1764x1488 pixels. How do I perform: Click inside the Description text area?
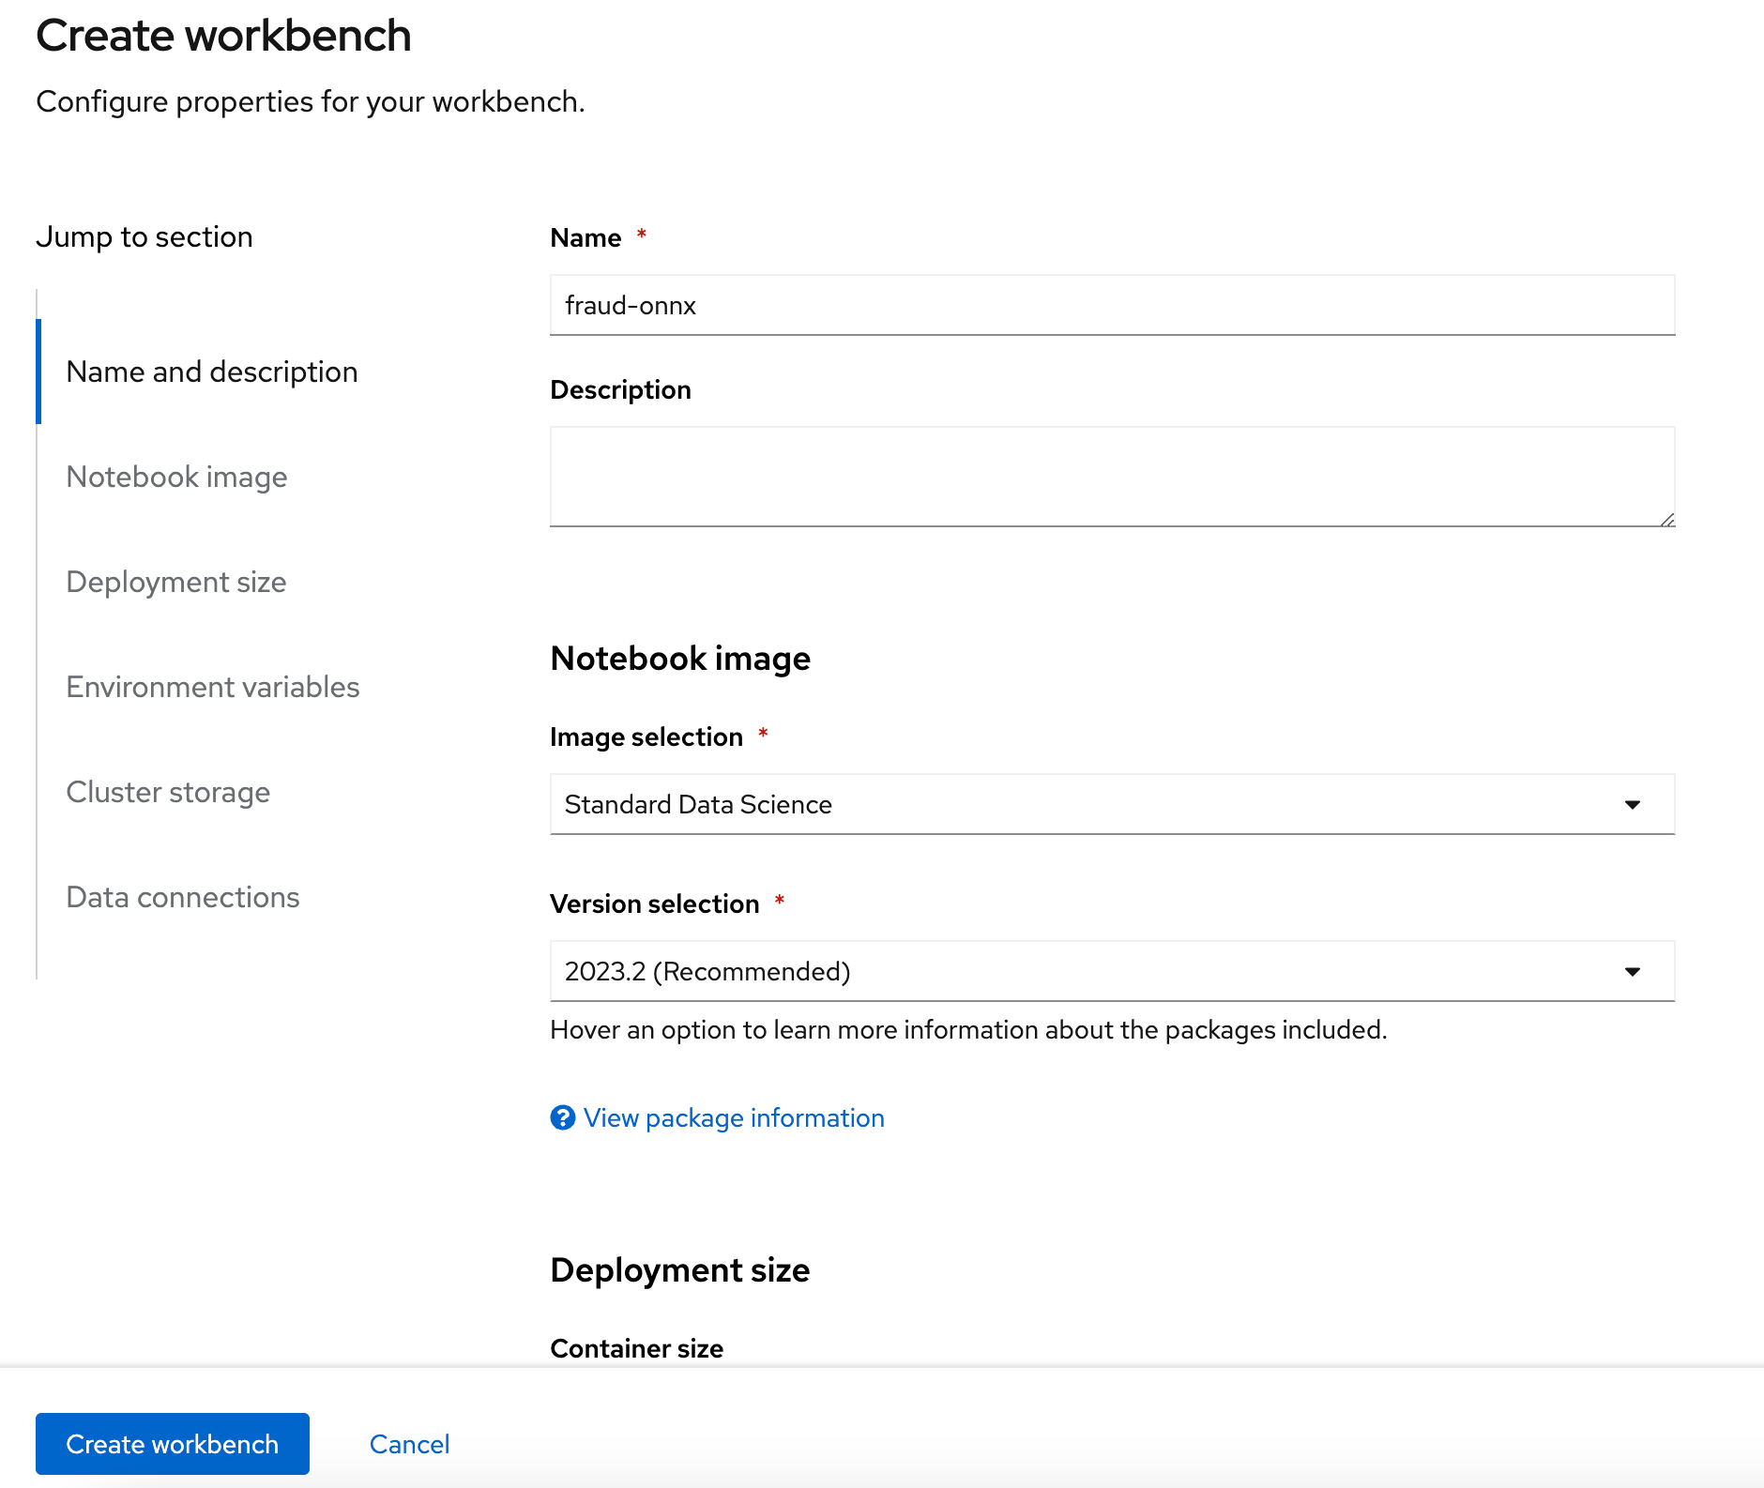1112,477
